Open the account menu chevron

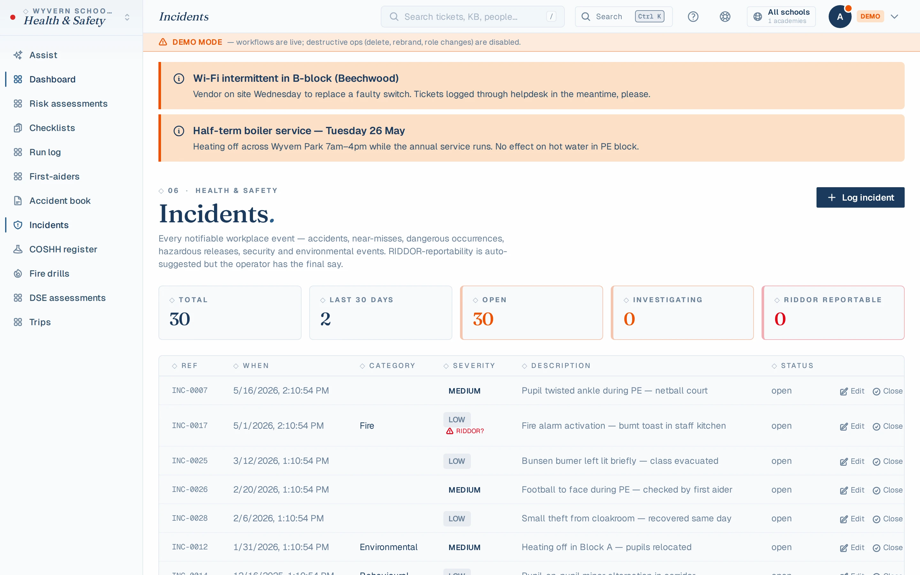(x=894, y=17)
